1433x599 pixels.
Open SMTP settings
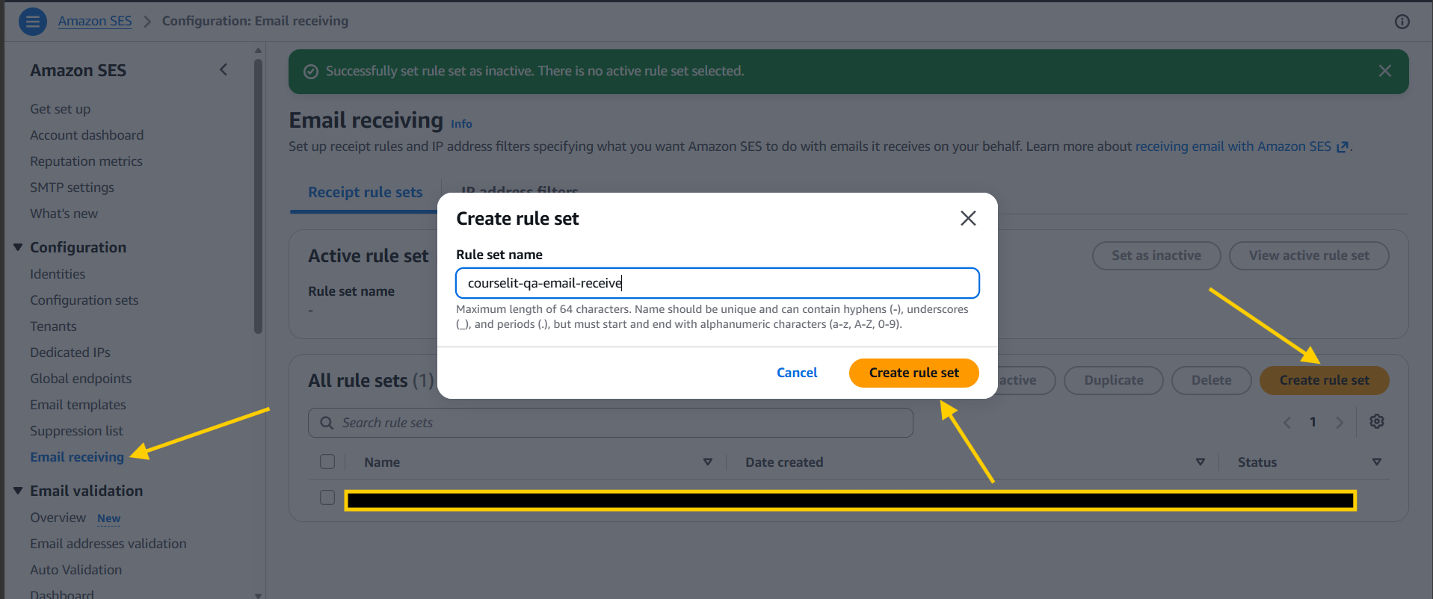click(72, 187)
